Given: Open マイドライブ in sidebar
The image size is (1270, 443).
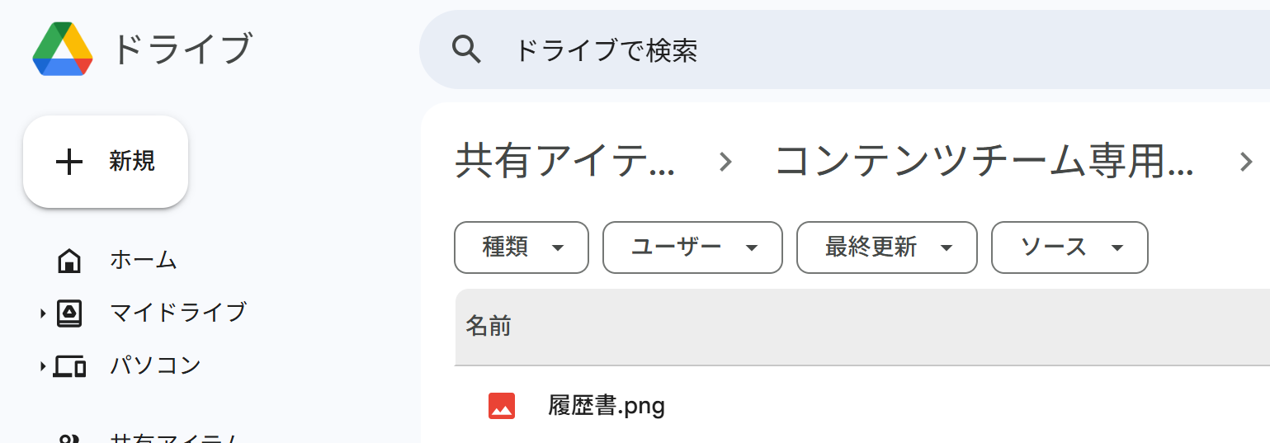Looking at the screenshot, I should (x=178, y=313).
